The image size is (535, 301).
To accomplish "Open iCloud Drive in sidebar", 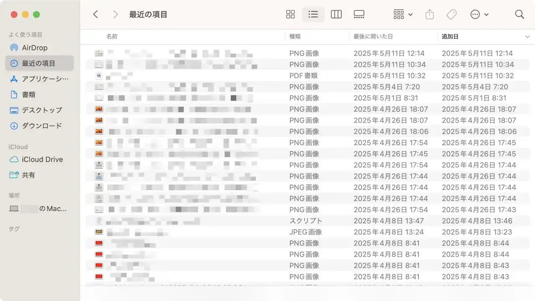I will [42, 159].
